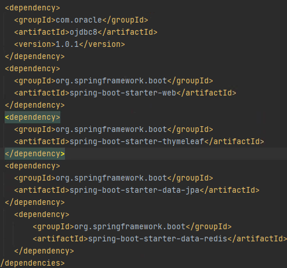Click the groupId line above spring-boot-starter-web
This screenshot has height=268, width=287.
pyautogui.click(x=114, y=81)
